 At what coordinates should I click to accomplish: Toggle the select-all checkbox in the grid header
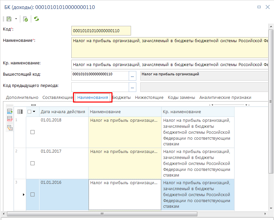(x=29, y=111)
